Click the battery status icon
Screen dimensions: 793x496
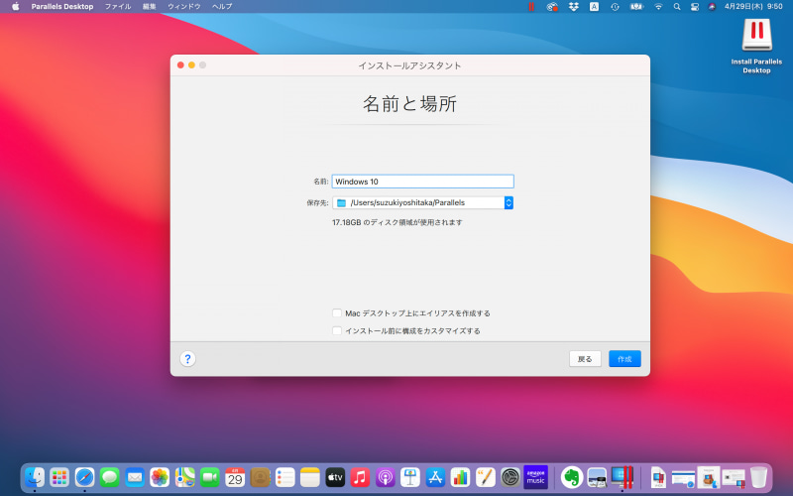[x=636, y=7]
